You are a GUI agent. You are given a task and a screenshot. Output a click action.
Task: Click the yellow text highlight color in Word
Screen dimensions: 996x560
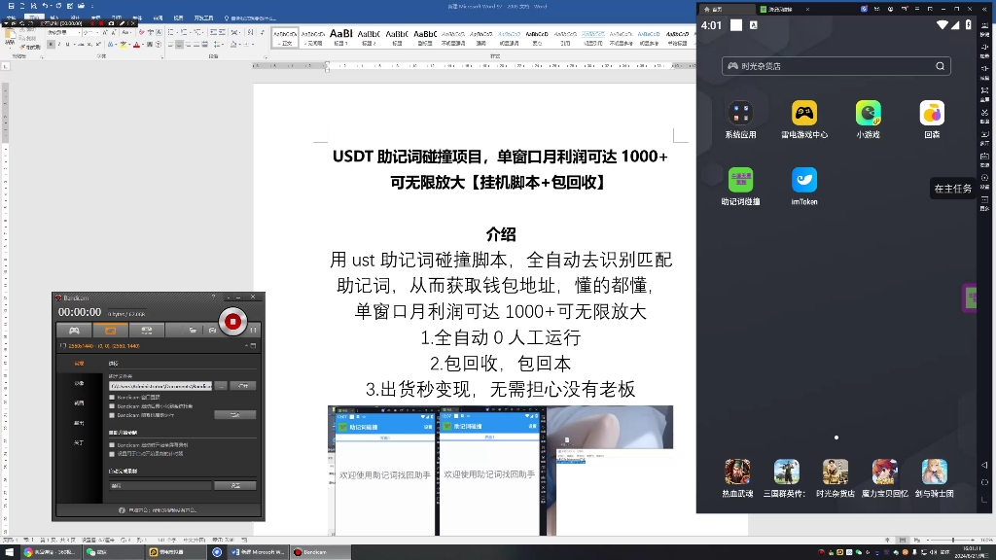[124, 45]
